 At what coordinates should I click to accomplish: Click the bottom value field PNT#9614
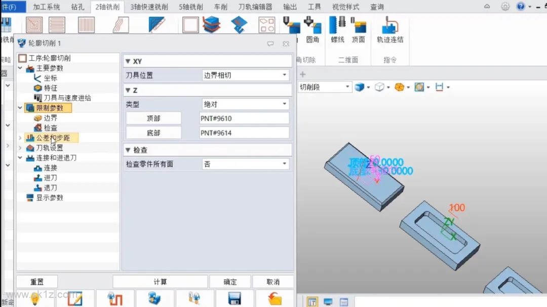[244, 133]
